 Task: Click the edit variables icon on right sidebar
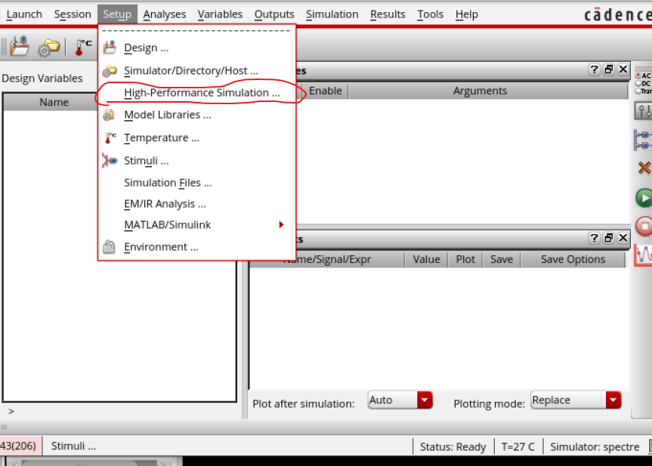point(643,140)
